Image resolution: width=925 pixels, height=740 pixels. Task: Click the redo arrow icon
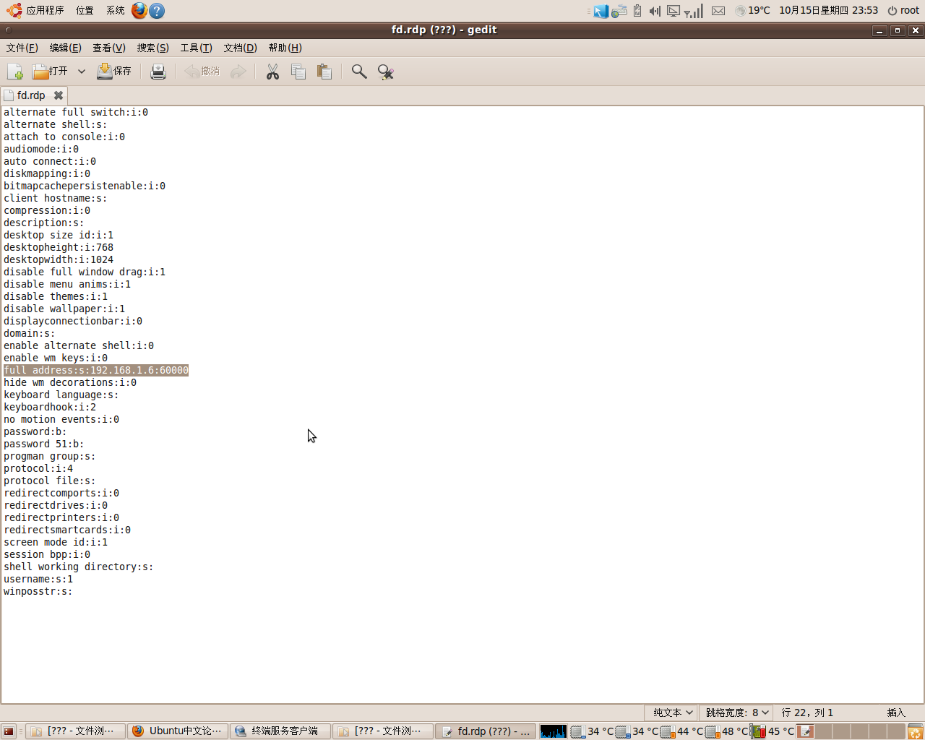click(x=238, y=72)
